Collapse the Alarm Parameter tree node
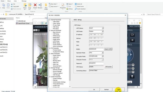This screenshot has height=92, width=163. [x=50, y=53]
